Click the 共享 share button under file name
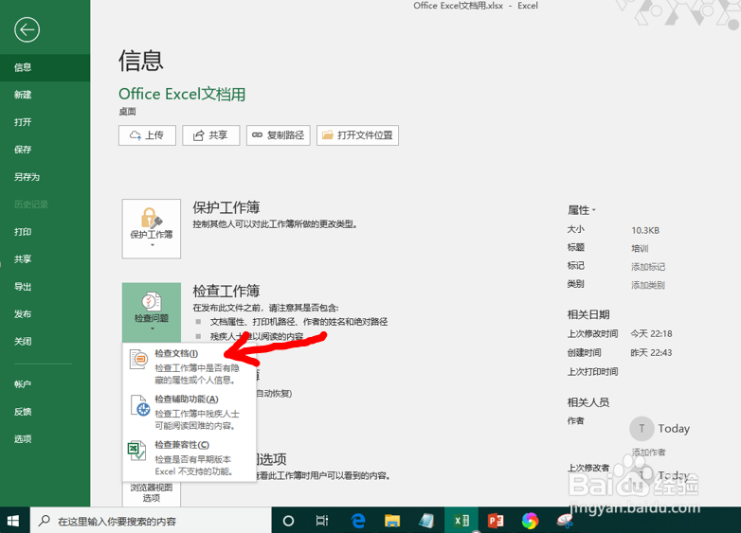The image size is (741, 533). tap(210, 135)
